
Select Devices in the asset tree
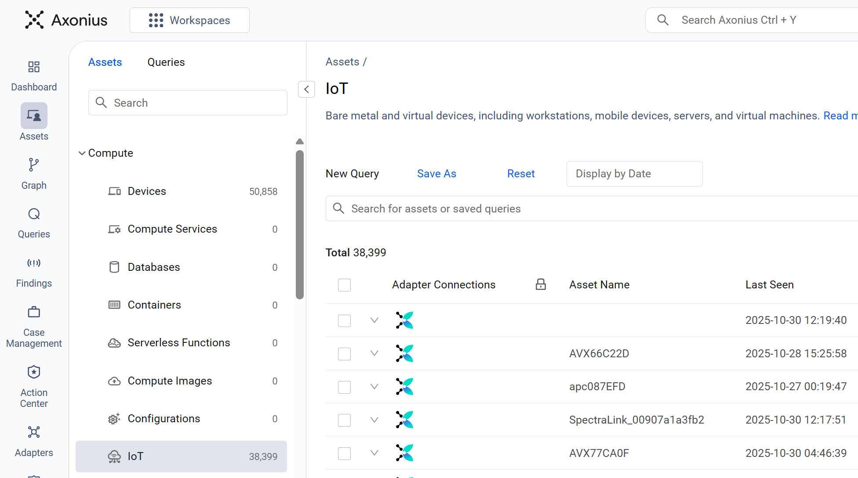[x=147, y=191]
